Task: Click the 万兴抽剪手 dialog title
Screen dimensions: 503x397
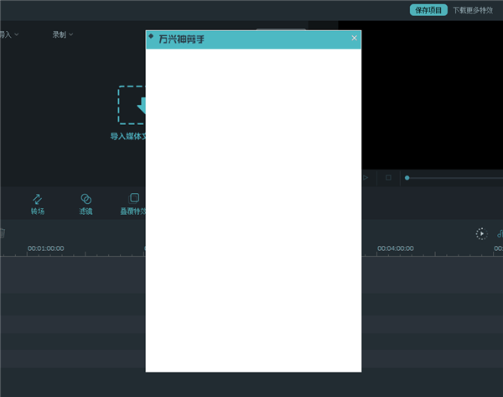Action: point(181,39)
